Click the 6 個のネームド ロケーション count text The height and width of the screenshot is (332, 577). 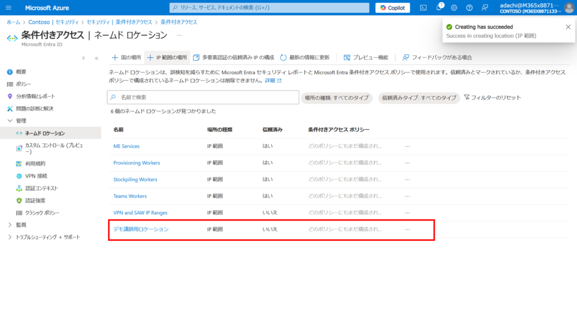(163, 111)
